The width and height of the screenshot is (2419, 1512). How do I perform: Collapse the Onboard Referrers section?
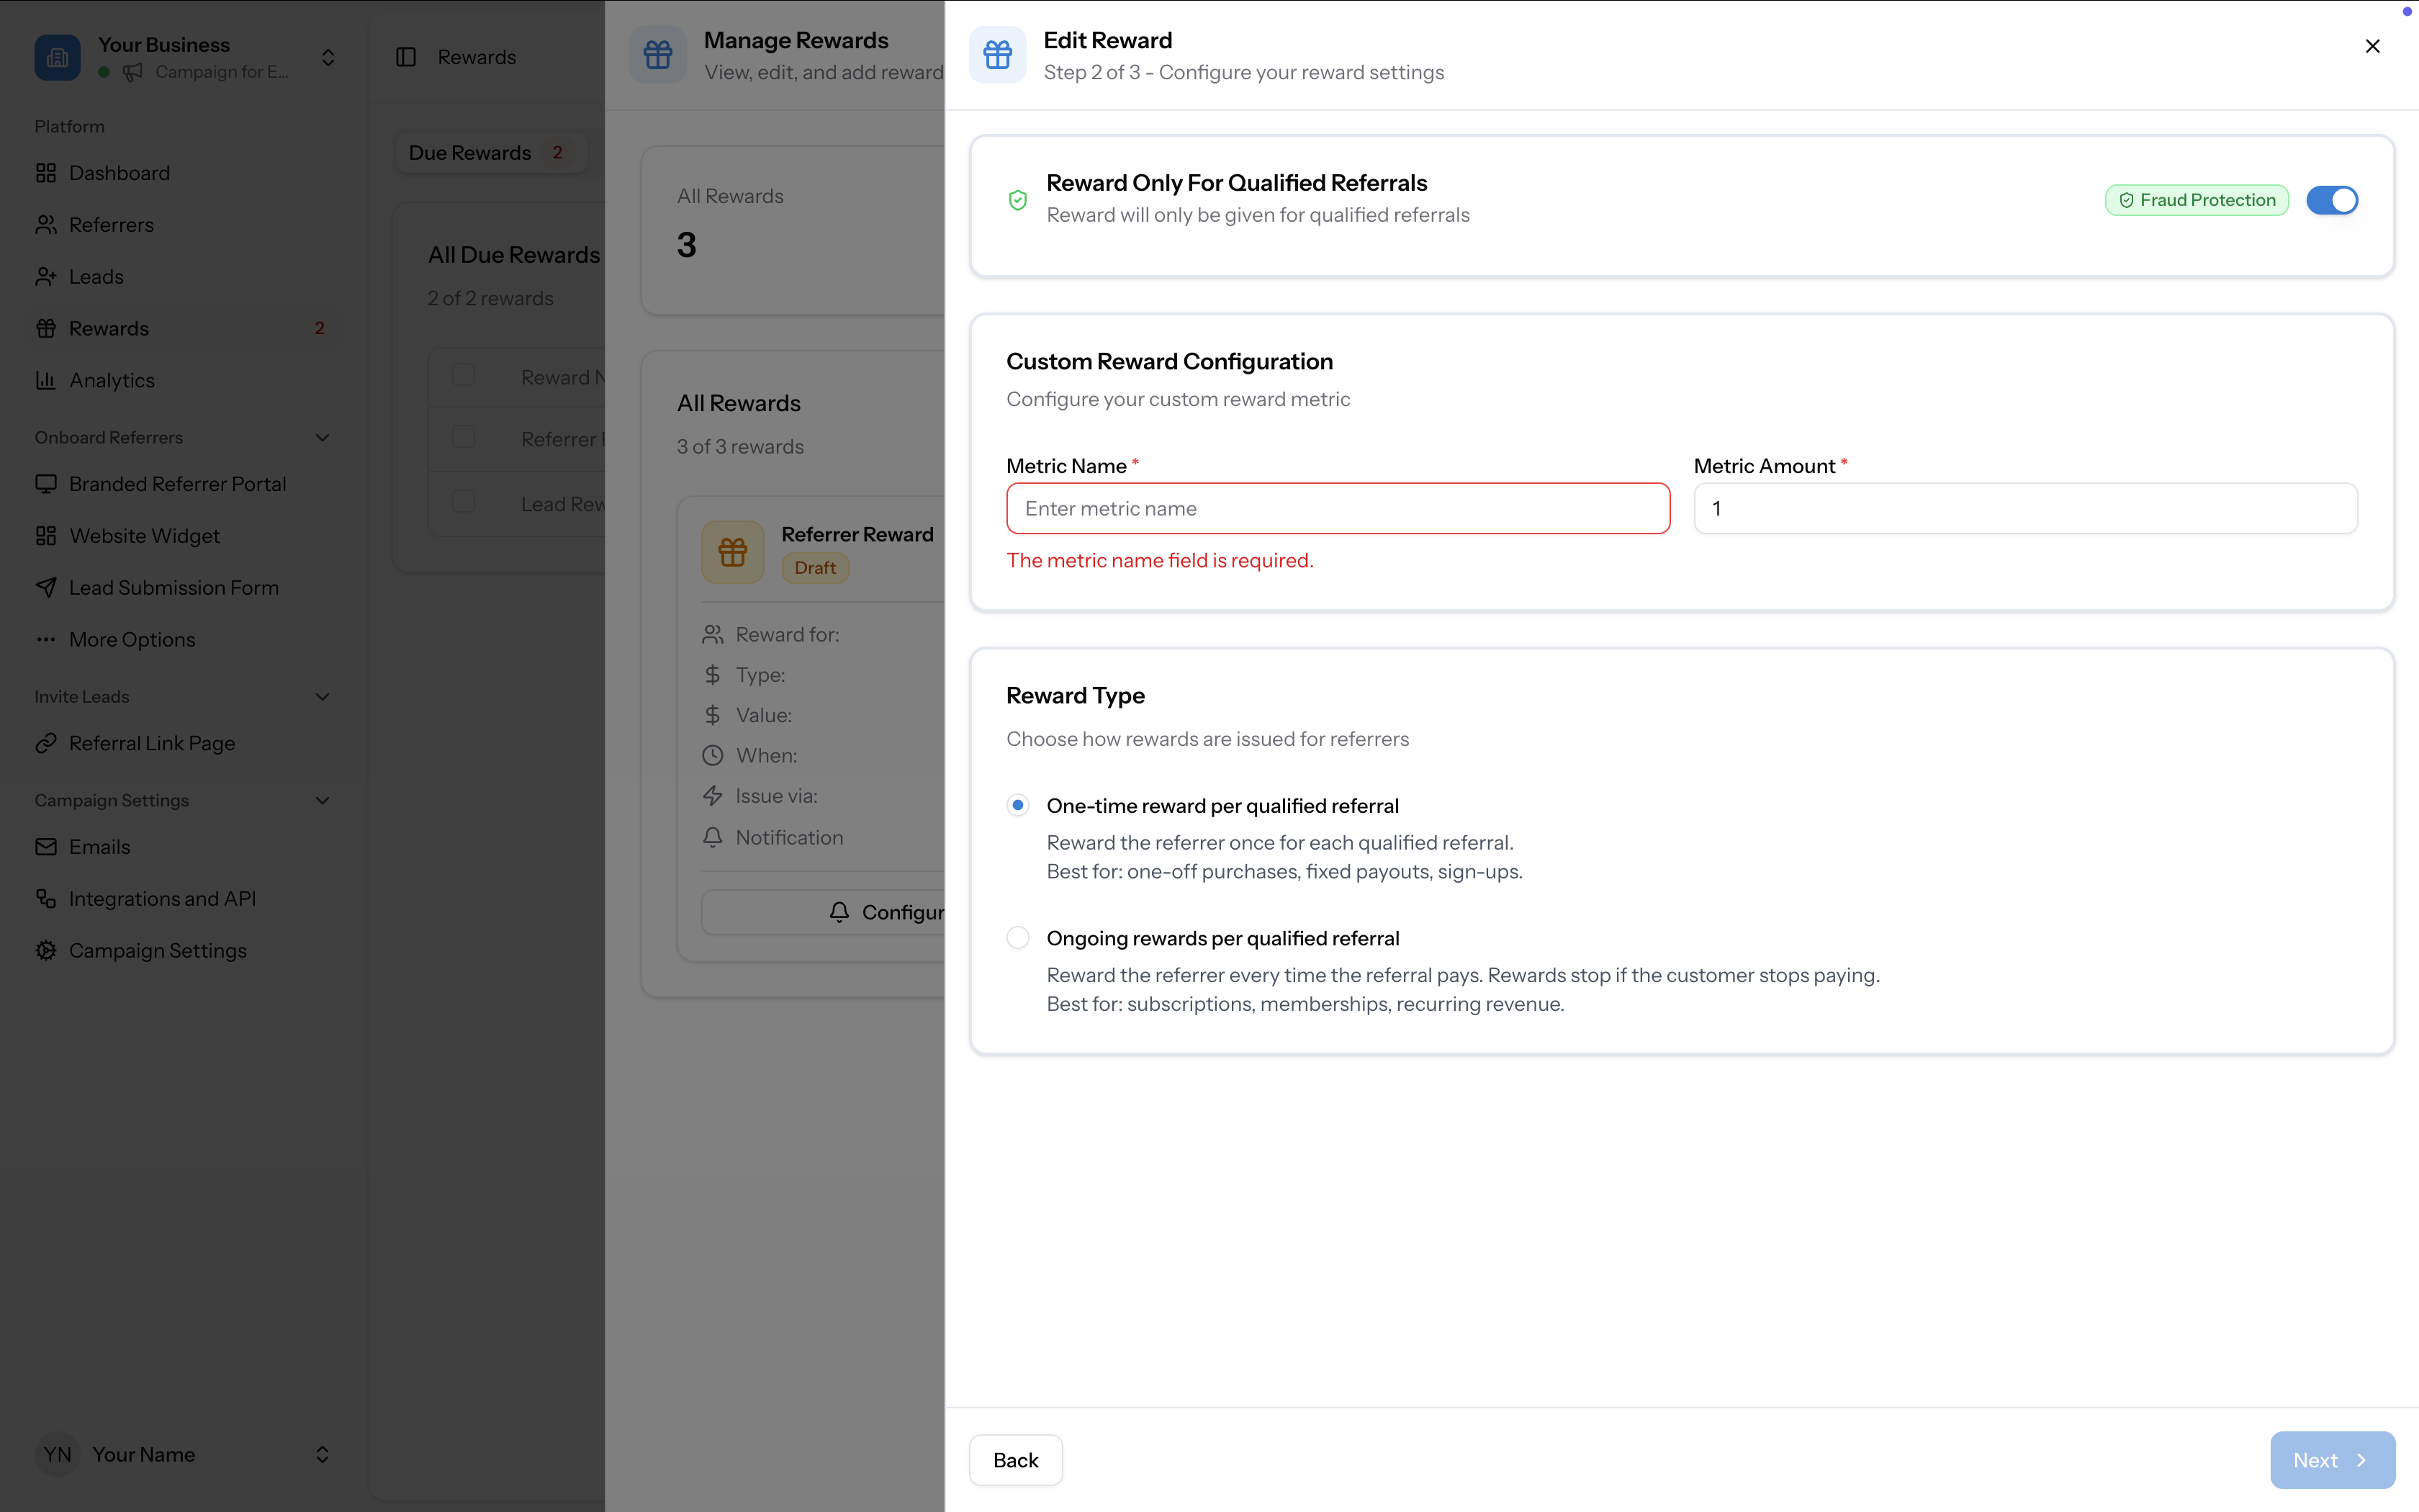click(x=322, y=437)
